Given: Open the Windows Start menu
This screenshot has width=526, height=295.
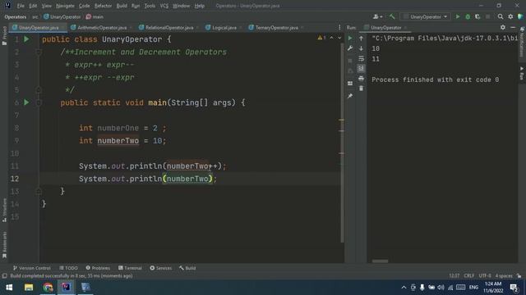Looking at the screenshot, I should 9,288.
